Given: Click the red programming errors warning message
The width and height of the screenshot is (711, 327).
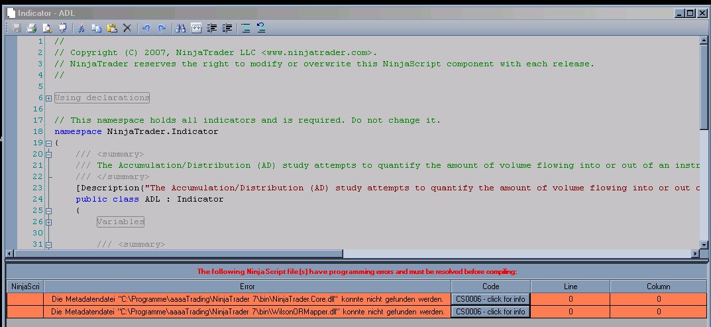Looking at the screenshot, I should 357,271.
